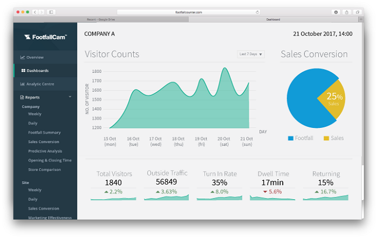
Task: Click the Dashboards grid icon
Action: tap(23, 71)
